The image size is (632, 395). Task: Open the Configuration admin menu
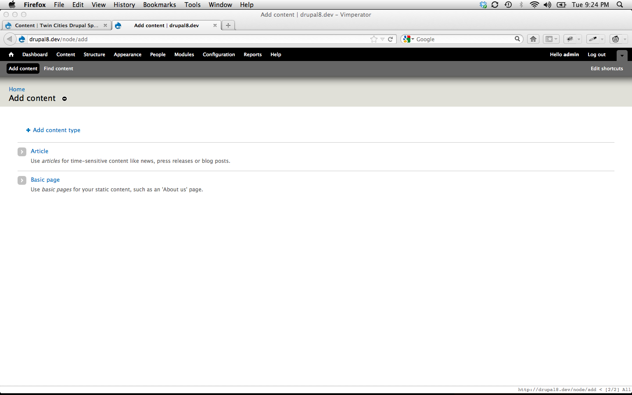click(x=219, y=54)
